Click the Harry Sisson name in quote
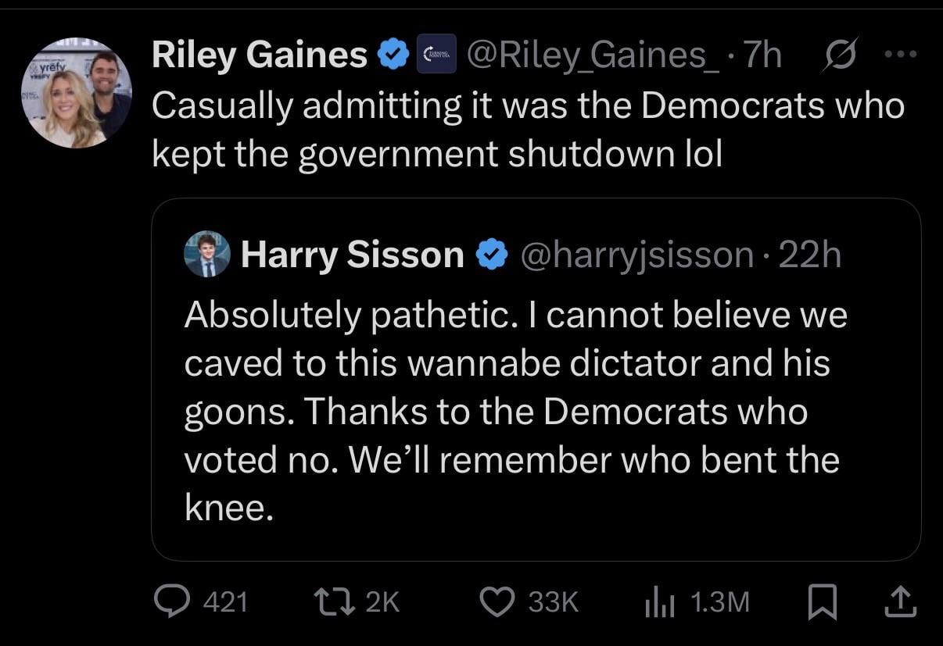 [x=353, y=255]
